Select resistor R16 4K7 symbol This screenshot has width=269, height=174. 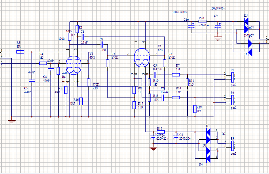pos(81,101)
